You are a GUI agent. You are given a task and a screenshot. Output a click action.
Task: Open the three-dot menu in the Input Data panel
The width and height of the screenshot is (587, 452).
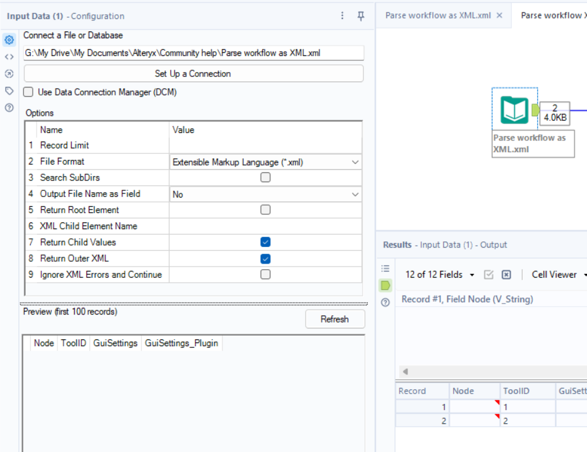(343, 15)
